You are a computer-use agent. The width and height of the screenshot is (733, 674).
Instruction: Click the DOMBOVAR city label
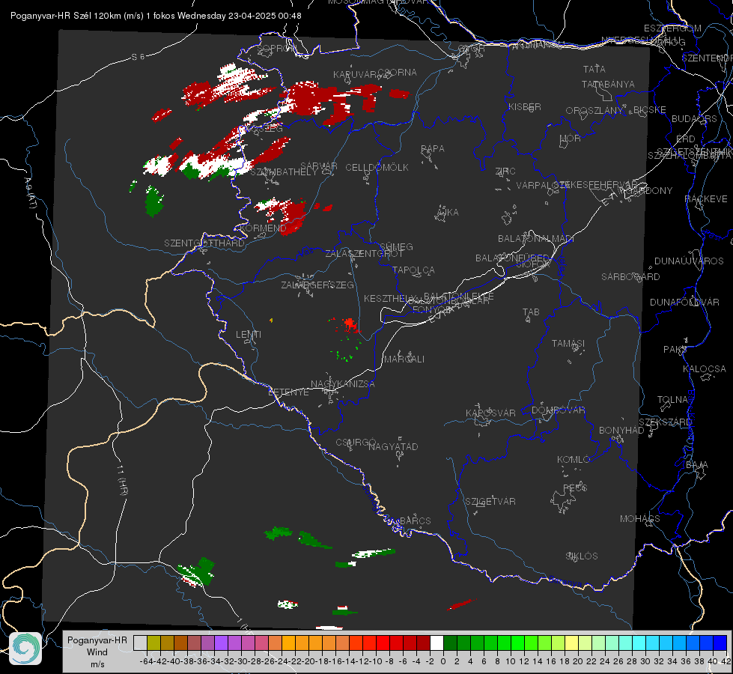558,410
